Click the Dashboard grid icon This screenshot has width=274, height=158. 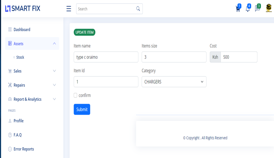click(x=10, y=30)
